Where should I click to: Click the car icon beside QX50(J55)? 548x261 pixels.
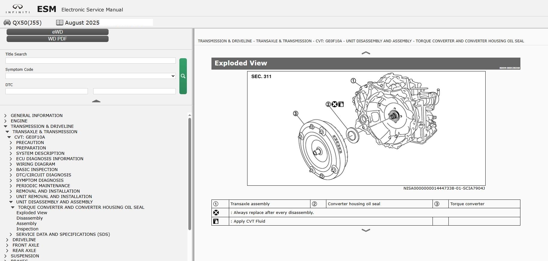[7, 23]
